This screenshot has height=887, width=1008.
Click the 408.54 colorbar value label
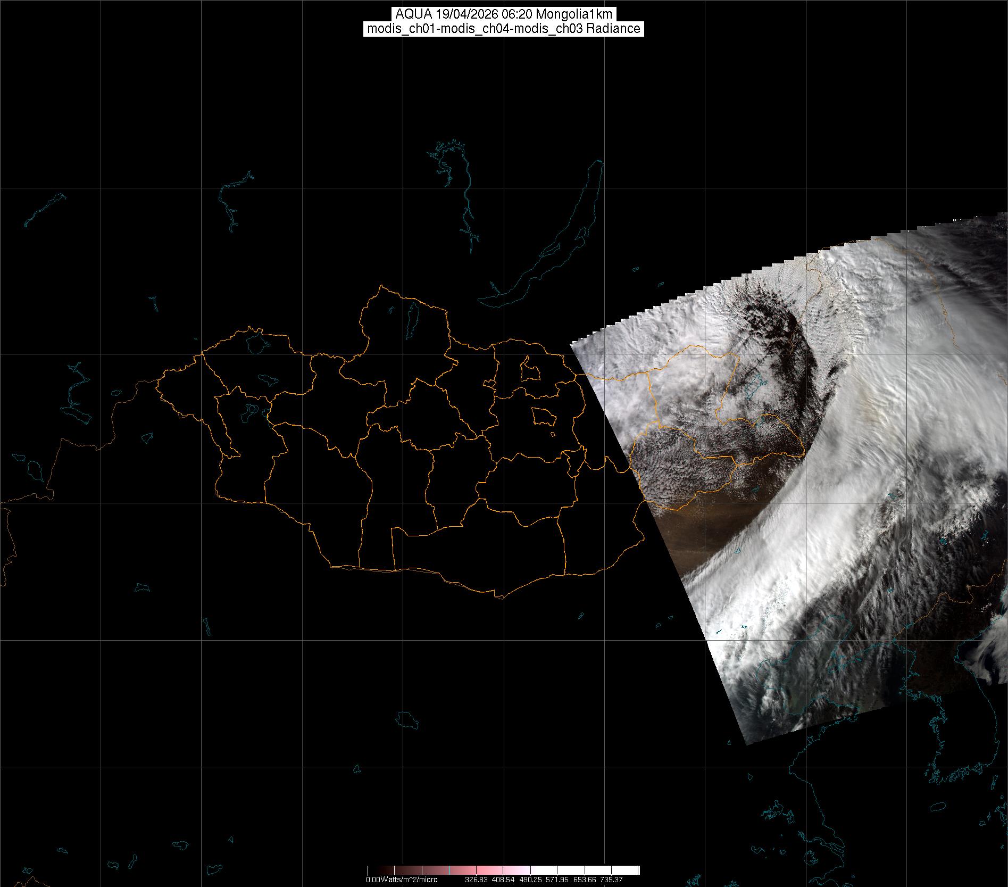[503, 880]
